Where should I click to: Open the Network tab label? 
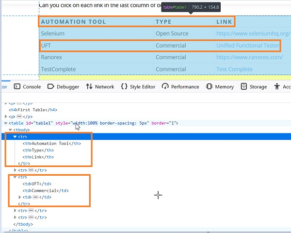point(104,87)
